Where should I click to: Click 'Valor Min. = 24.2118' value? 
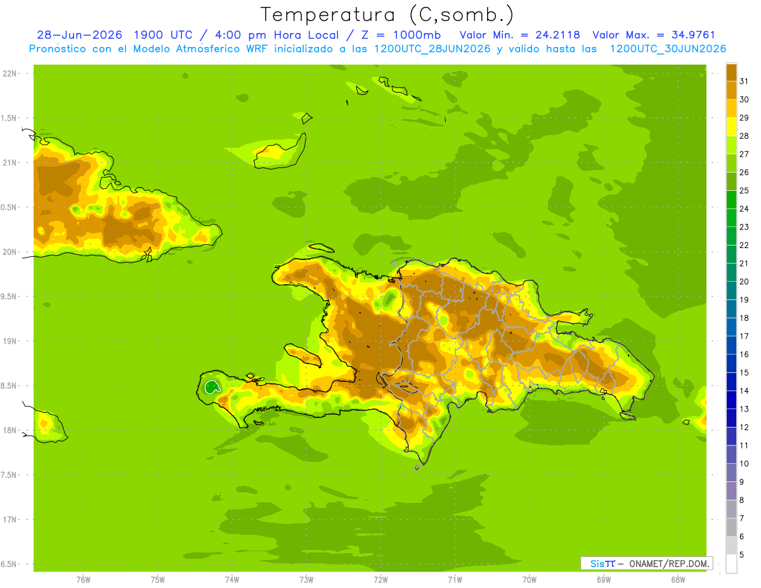tap(519, 35)
